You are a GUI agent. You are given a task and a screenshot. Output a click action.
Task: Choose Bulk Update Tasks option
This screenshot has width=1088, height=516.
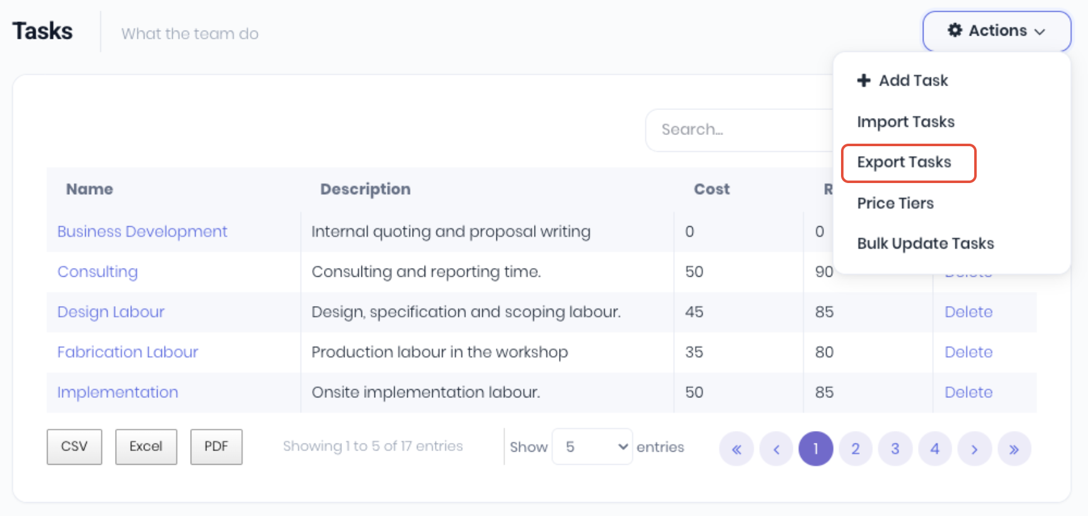[x=925, y=244]
